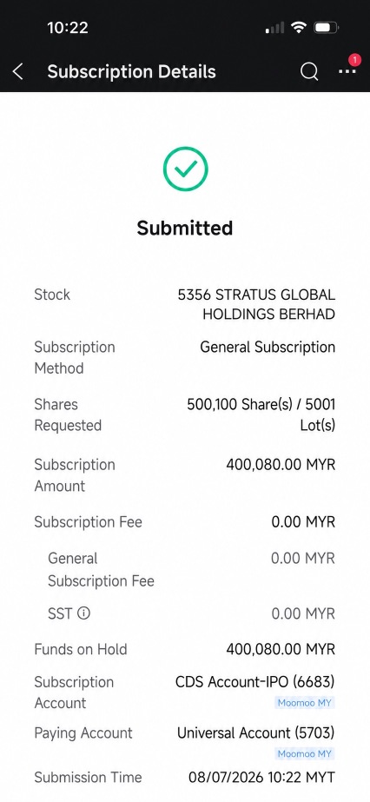The image size is (370, 802).
Task: Tap the Subscription Amount 400,080.00 MYR value
Action: click(x=281, y=465)
